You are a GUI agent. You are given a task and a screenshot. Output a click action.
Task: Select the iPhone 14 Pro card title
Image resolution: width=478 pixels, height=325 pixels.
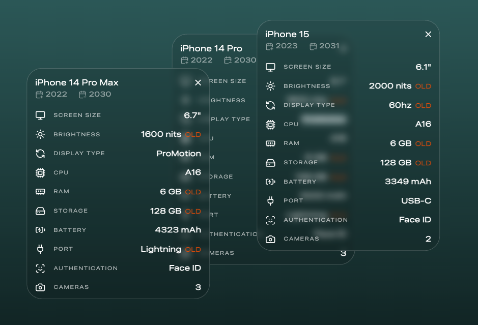click(x=211, y=49)
